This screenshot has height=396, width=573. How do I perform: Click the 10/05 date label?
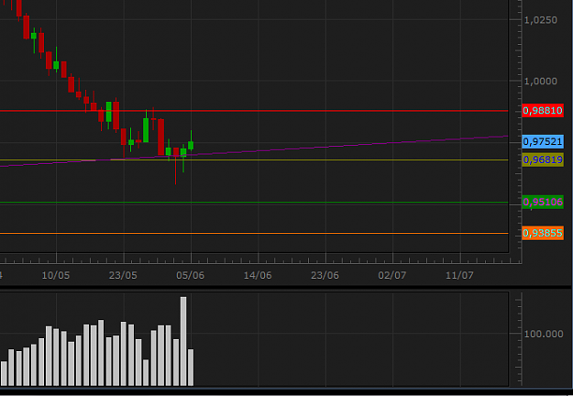coord(56,275)
